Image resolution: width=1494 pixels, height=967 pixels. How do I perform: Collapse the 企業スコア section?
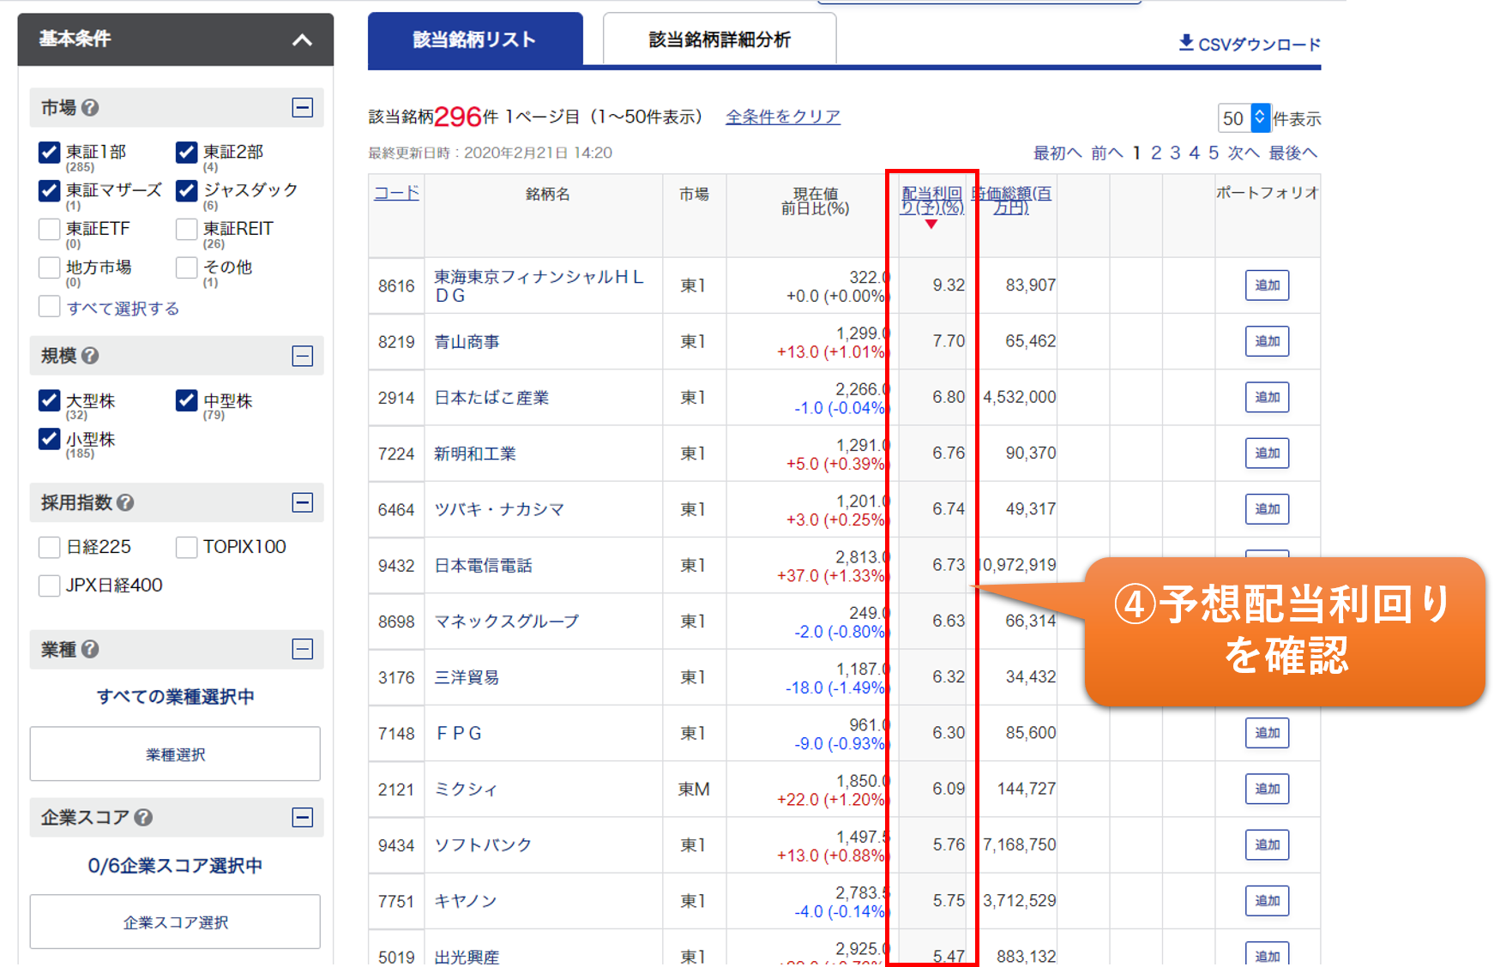(x=302, y=818)
